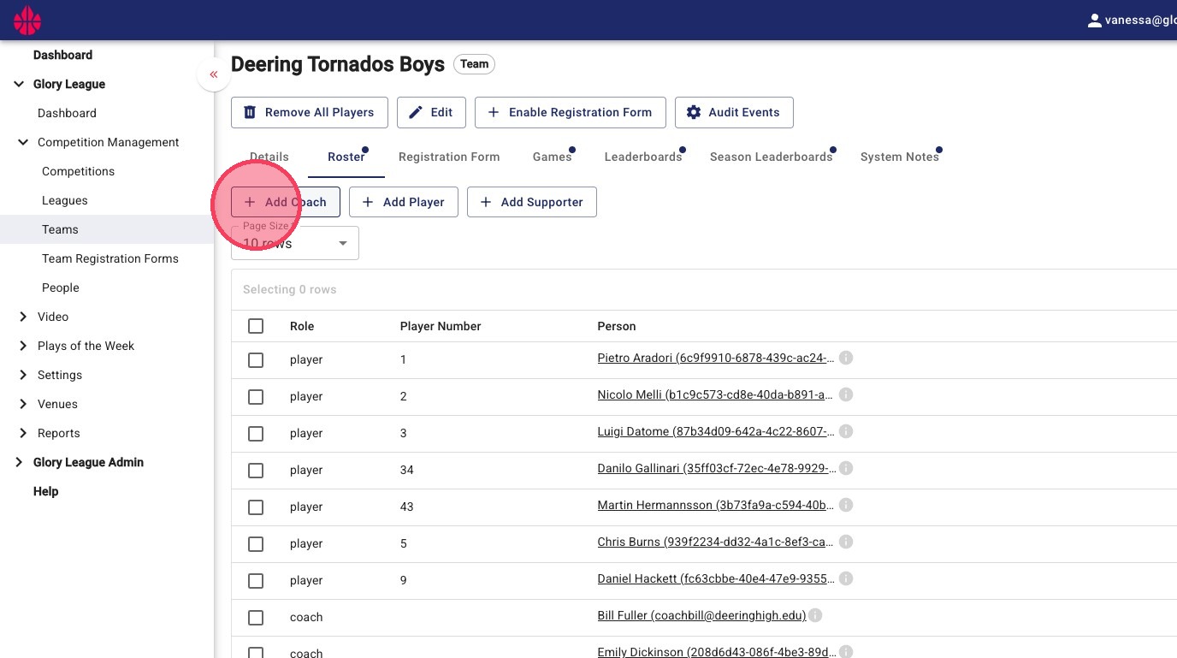Go to People in the sidebar

61,288
